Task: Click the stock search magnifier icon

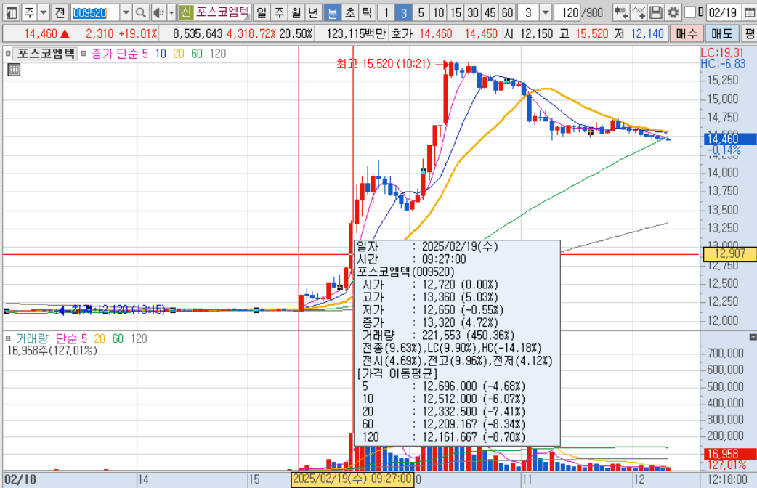Action: (140, 12)
